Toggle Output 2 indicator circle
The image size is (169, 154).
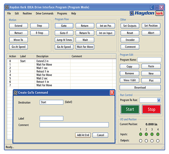click(x=146, y=141)
